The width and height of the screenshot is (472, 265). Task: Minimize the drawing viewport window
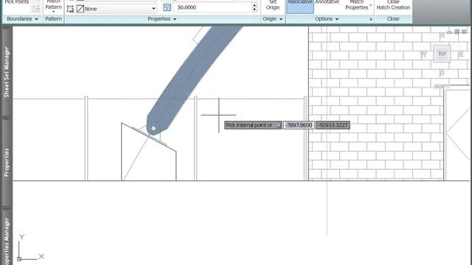click(449, 32)
